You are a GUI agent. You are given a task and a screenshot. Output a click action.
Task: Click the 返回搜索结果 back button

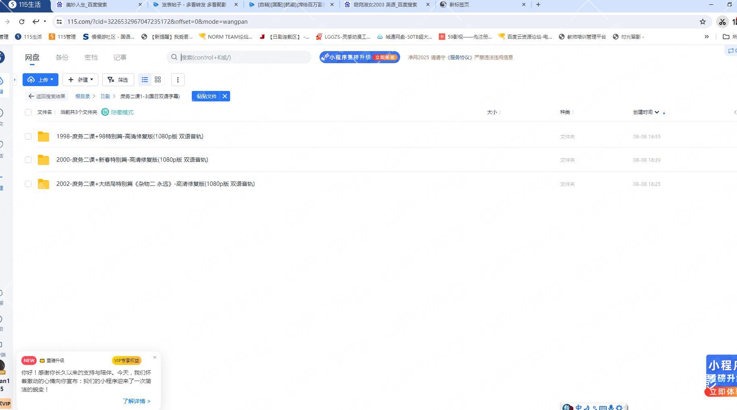pos(47,96)
